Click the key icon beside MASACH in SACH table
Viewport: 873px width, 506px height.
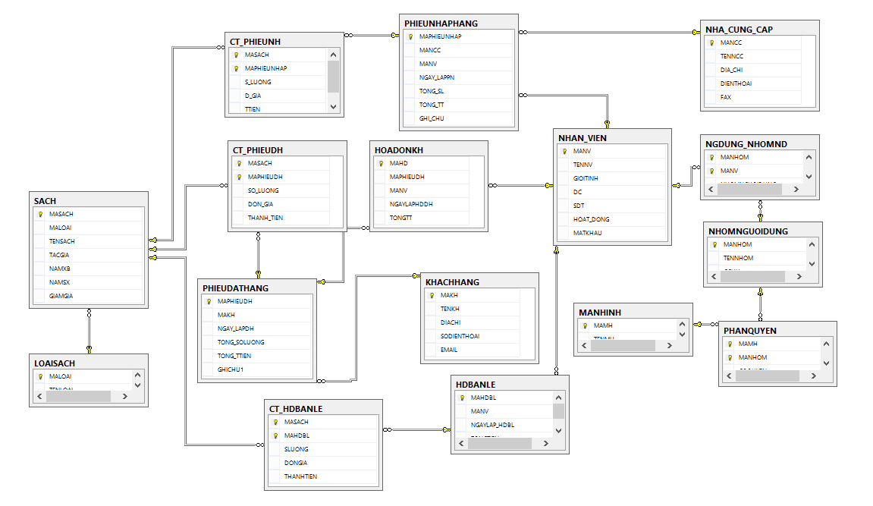click(41, 215)
